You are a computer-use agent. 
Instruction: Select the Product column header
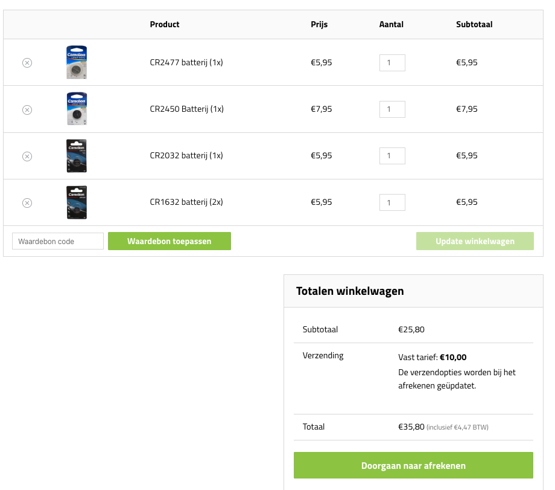pos(165,24)
